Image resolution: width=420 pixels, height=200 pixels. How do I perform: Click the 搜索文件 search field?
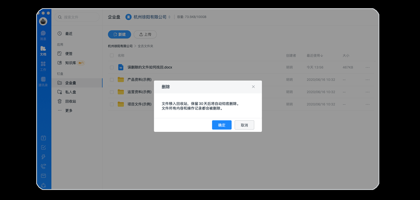coord(78,17)
